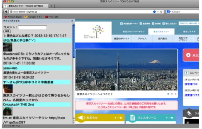The image size is (202, 129).
Task: Select the second carousel dot
Action: [172, 94]
